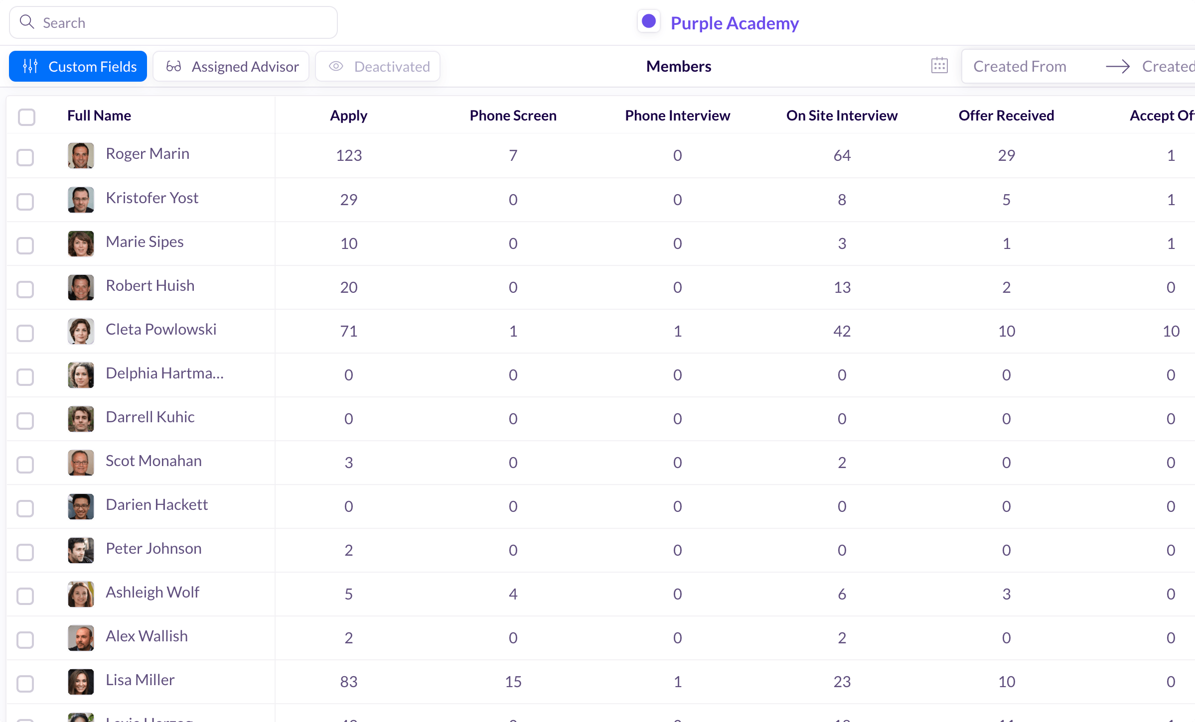Toggle the select-all checkbox in the header row

(x=26, y=117)
